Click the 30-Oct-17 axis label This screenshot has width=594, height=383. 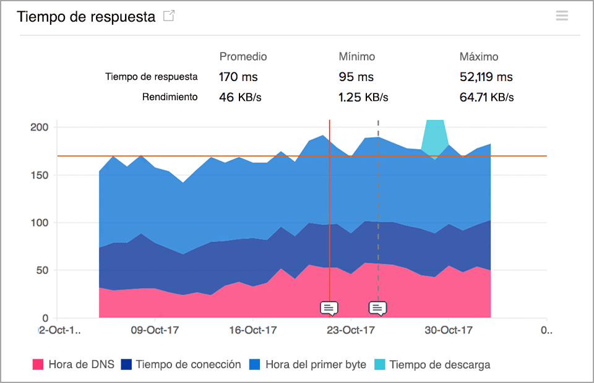[447, 330]
